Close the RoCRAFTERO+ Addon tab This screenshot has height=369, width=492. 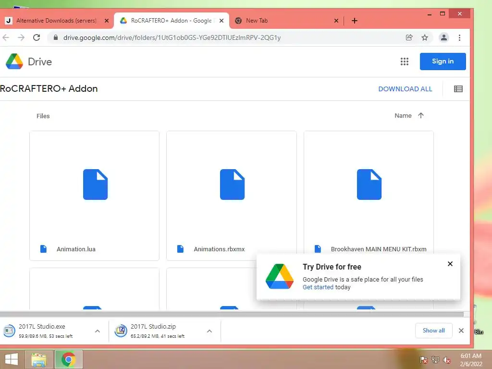click(221, 21)
